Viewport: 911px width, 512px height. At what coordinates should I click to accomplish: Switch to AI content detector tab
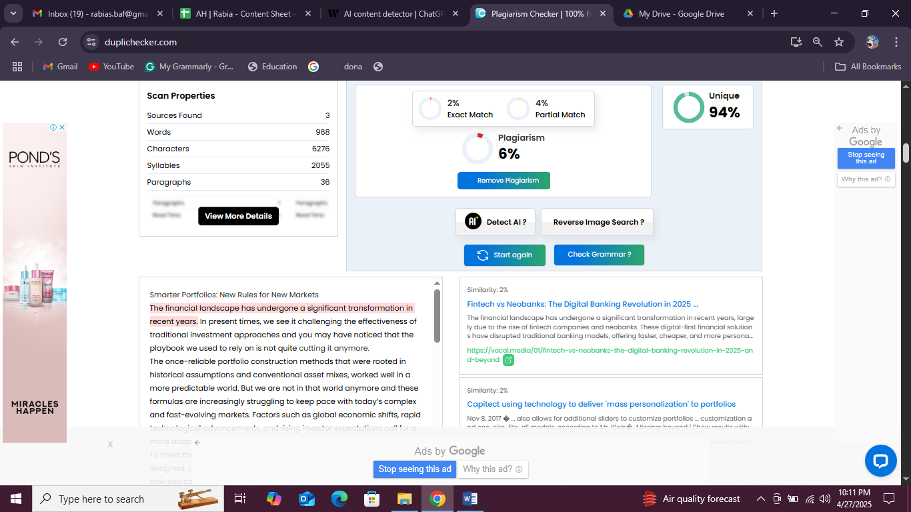coord(394,13)
